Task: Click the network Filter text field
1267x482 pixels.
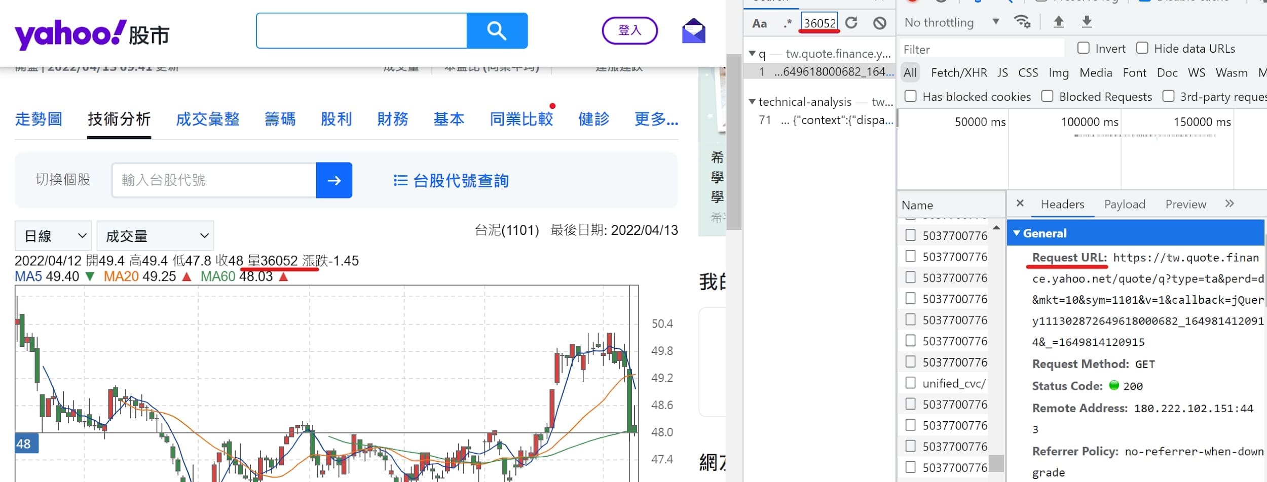Action: 981,49
